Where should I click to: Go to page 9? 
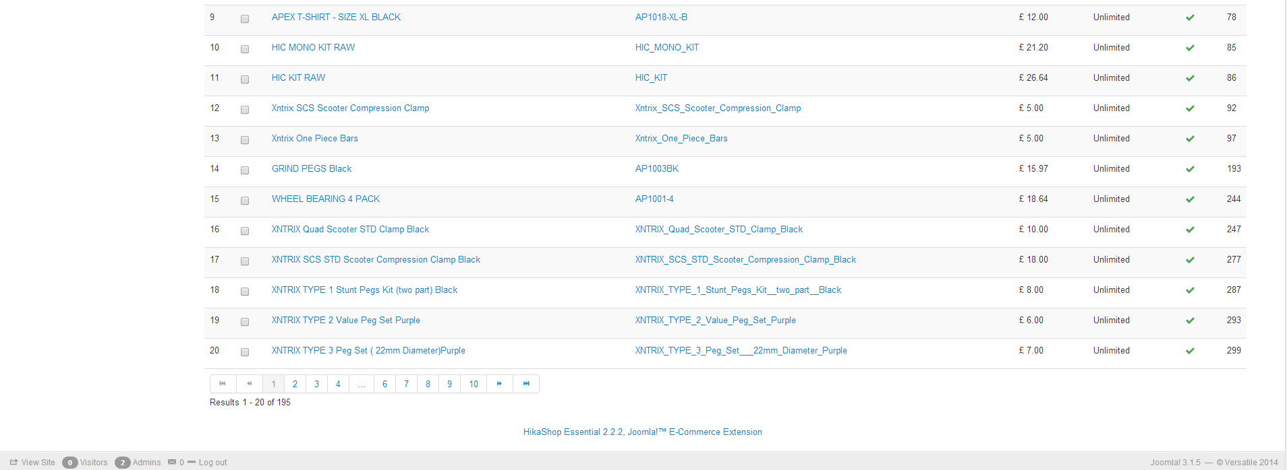click(449, 384)
